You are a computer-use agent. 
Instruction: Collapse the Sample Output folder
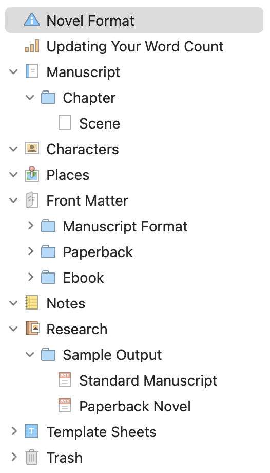(x=30, y=354)
